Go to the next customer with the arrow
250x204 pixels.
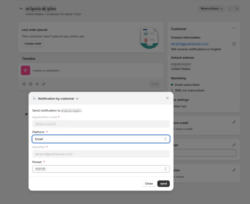[x=237, y=9]
